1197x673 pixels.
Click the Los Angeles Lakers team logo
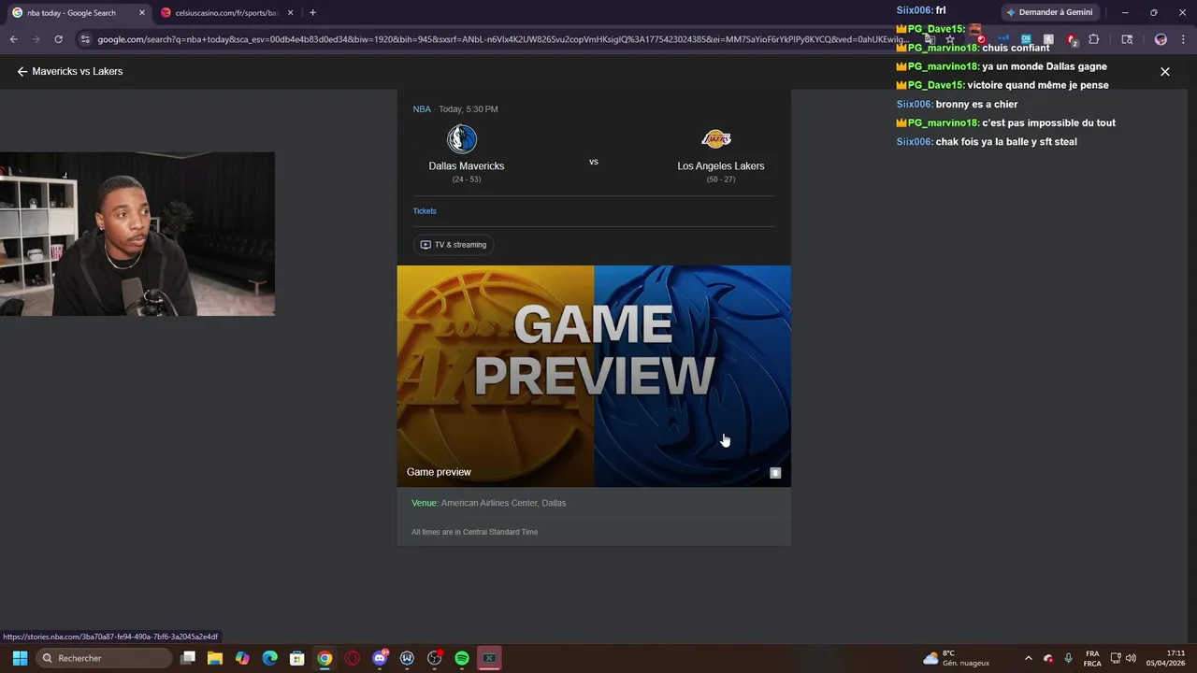[x=716, y=139]
